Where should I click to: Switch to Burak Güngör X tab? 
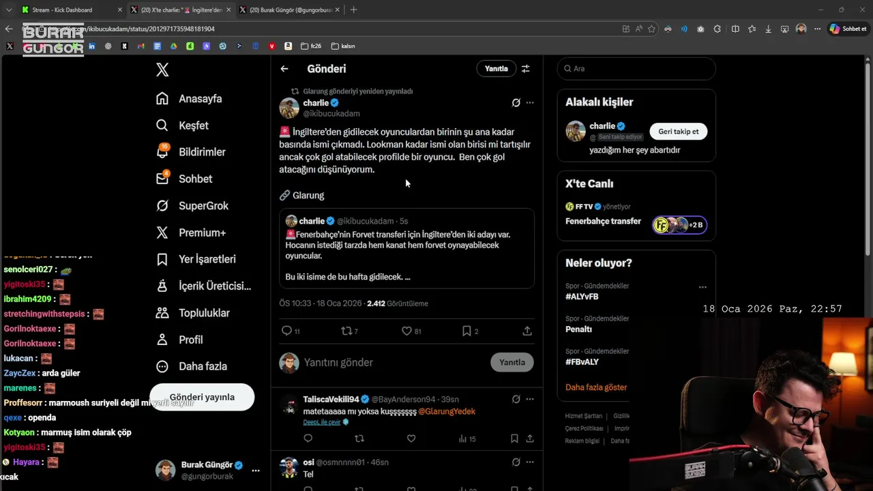tap(289, 10)
